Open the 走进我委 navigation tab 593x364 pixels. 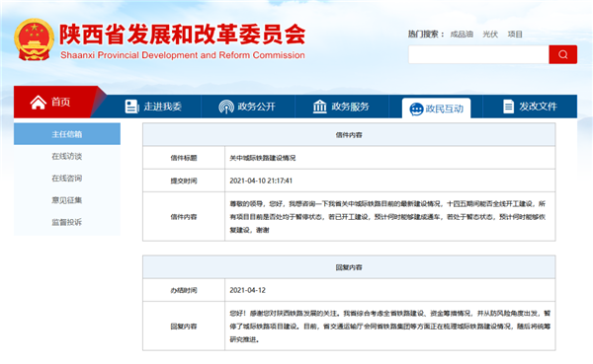[x=154, y=107]
